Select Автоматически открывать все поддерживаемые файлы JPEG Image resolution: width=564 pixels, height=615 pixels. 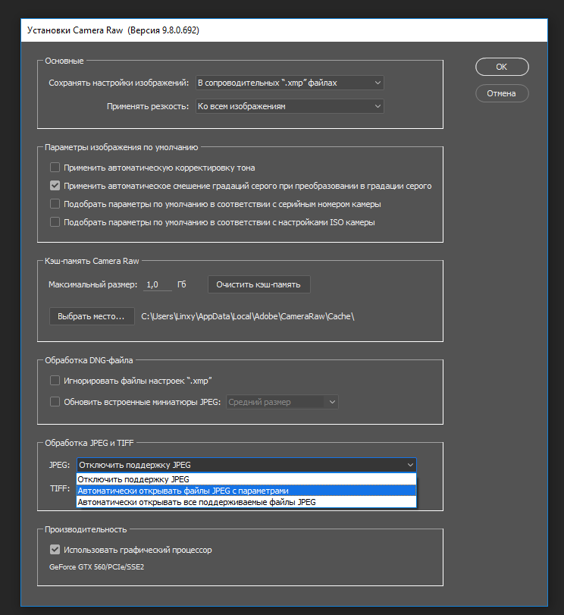(x=246, y=502)
